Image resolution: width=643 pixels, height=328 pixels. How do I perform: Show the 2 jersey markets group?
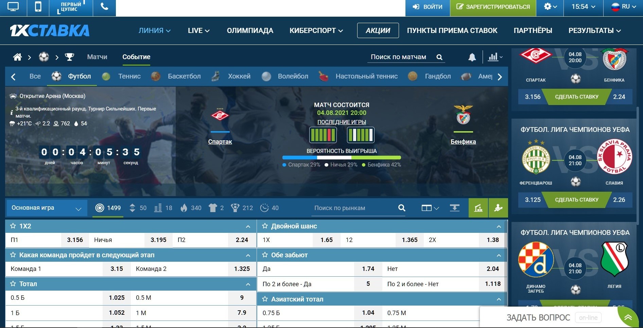216,208
